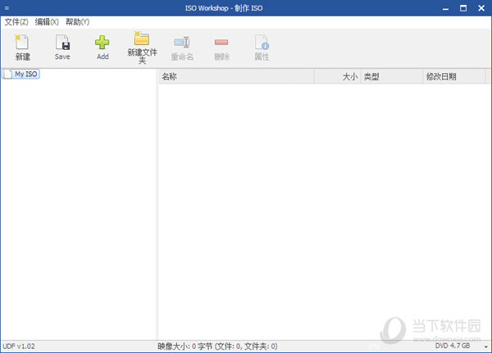Open the 编辑(X) menu

point(47,22)
